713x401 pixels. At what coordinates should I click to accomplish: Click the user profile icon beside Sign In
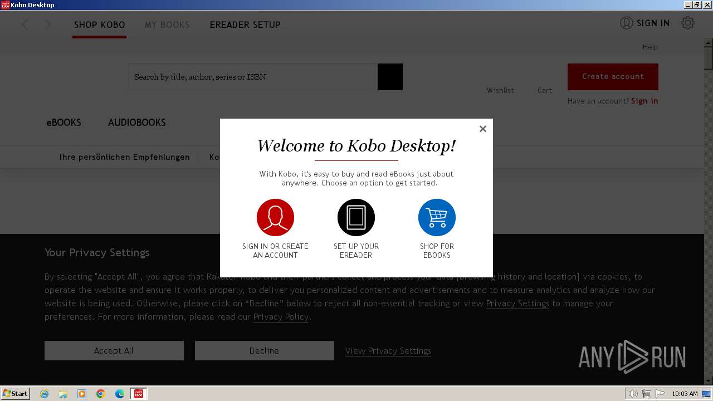[x=627, y=23]
